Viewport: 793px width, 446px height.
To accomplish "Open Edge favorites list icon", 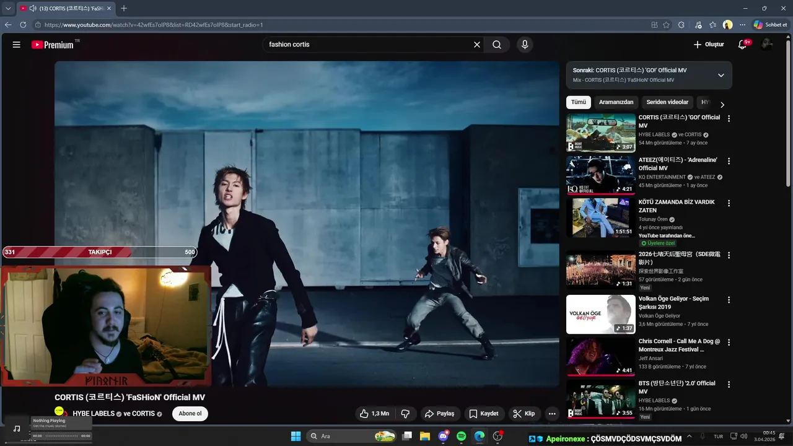I will coord(713,25).
